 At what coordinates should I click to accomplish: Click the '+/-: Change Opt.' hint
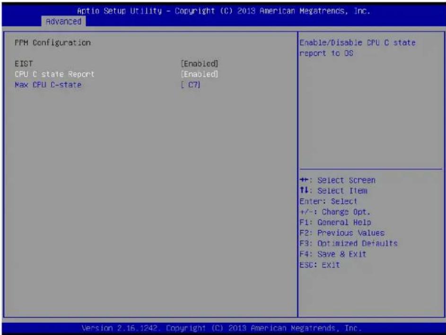[335, 212]
